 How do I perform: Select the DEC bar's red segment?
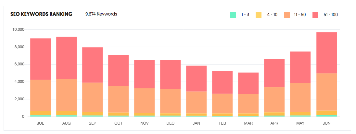[171, 74]
